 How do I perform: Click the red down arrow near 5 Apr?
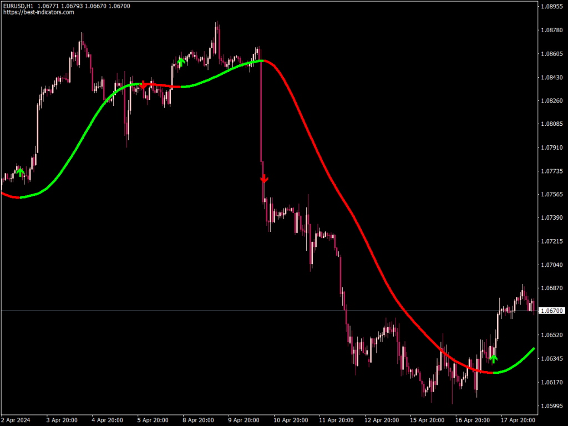click(143, 85)
